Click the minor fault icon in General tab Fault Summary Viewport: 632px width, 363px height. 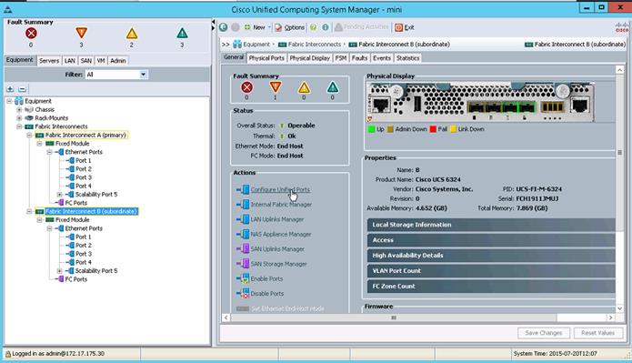click(304, 87)
